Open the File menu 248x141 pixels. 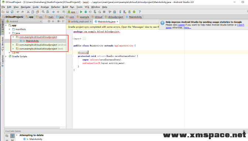[x=3, y=7]
